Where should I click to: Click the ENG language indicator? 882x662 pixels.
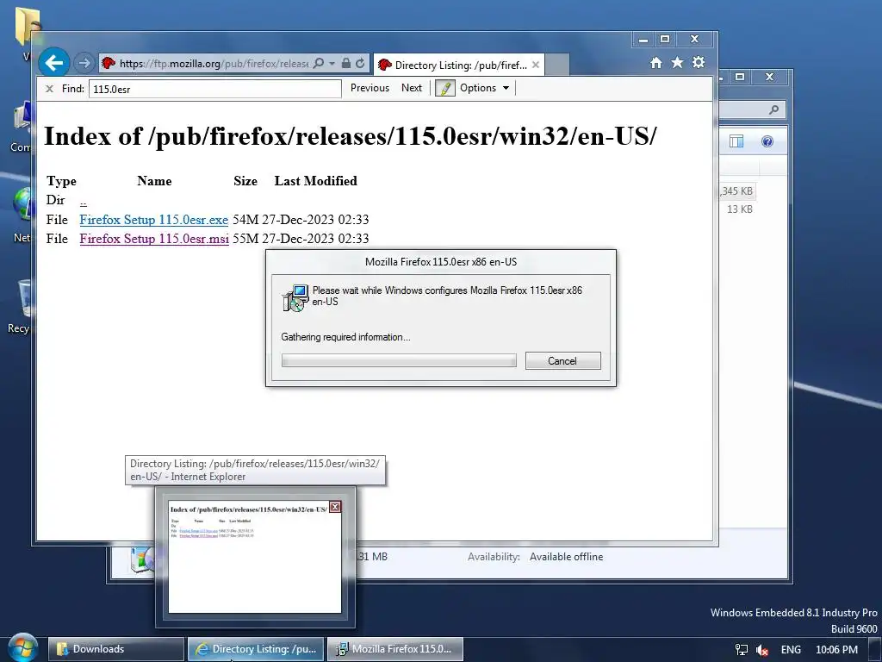(791, 650)
